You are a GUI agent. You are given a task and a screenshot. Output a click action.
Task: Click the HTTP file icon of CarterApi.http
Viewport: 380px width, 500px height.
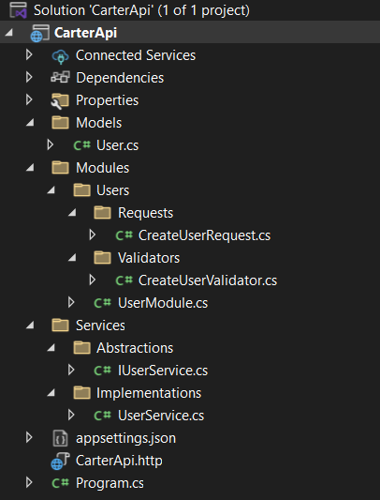click(x=60, y=462)
